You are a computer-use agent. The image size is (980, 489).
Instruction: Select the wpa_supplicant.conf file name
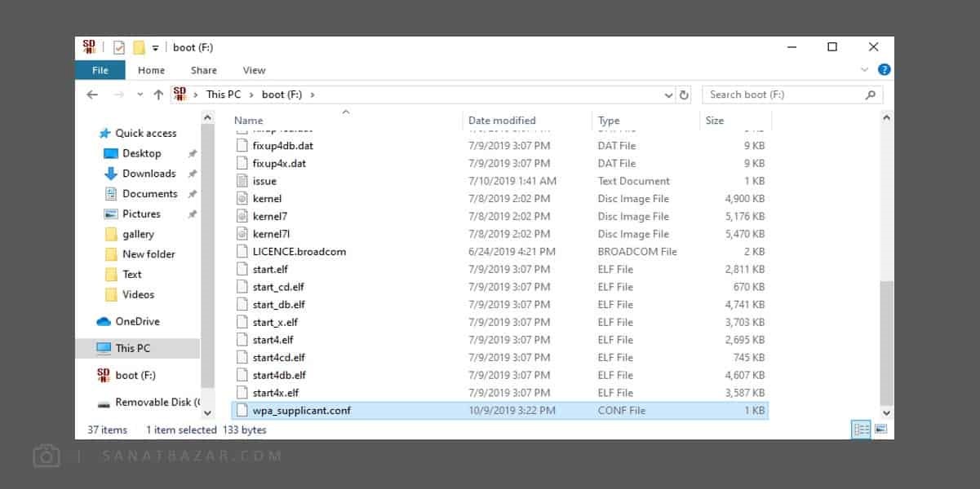point(302,411)
